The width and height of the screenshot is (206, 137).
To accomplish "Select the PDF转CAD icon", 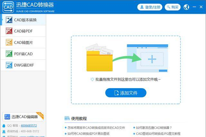I will click(x=9, y=54).
